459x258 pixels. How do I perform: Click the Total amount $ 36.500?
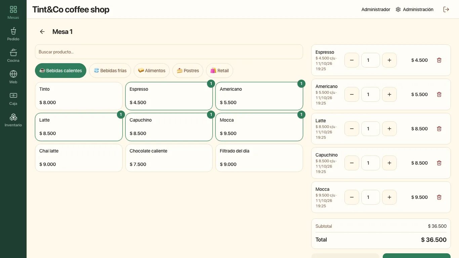point(434,240)
